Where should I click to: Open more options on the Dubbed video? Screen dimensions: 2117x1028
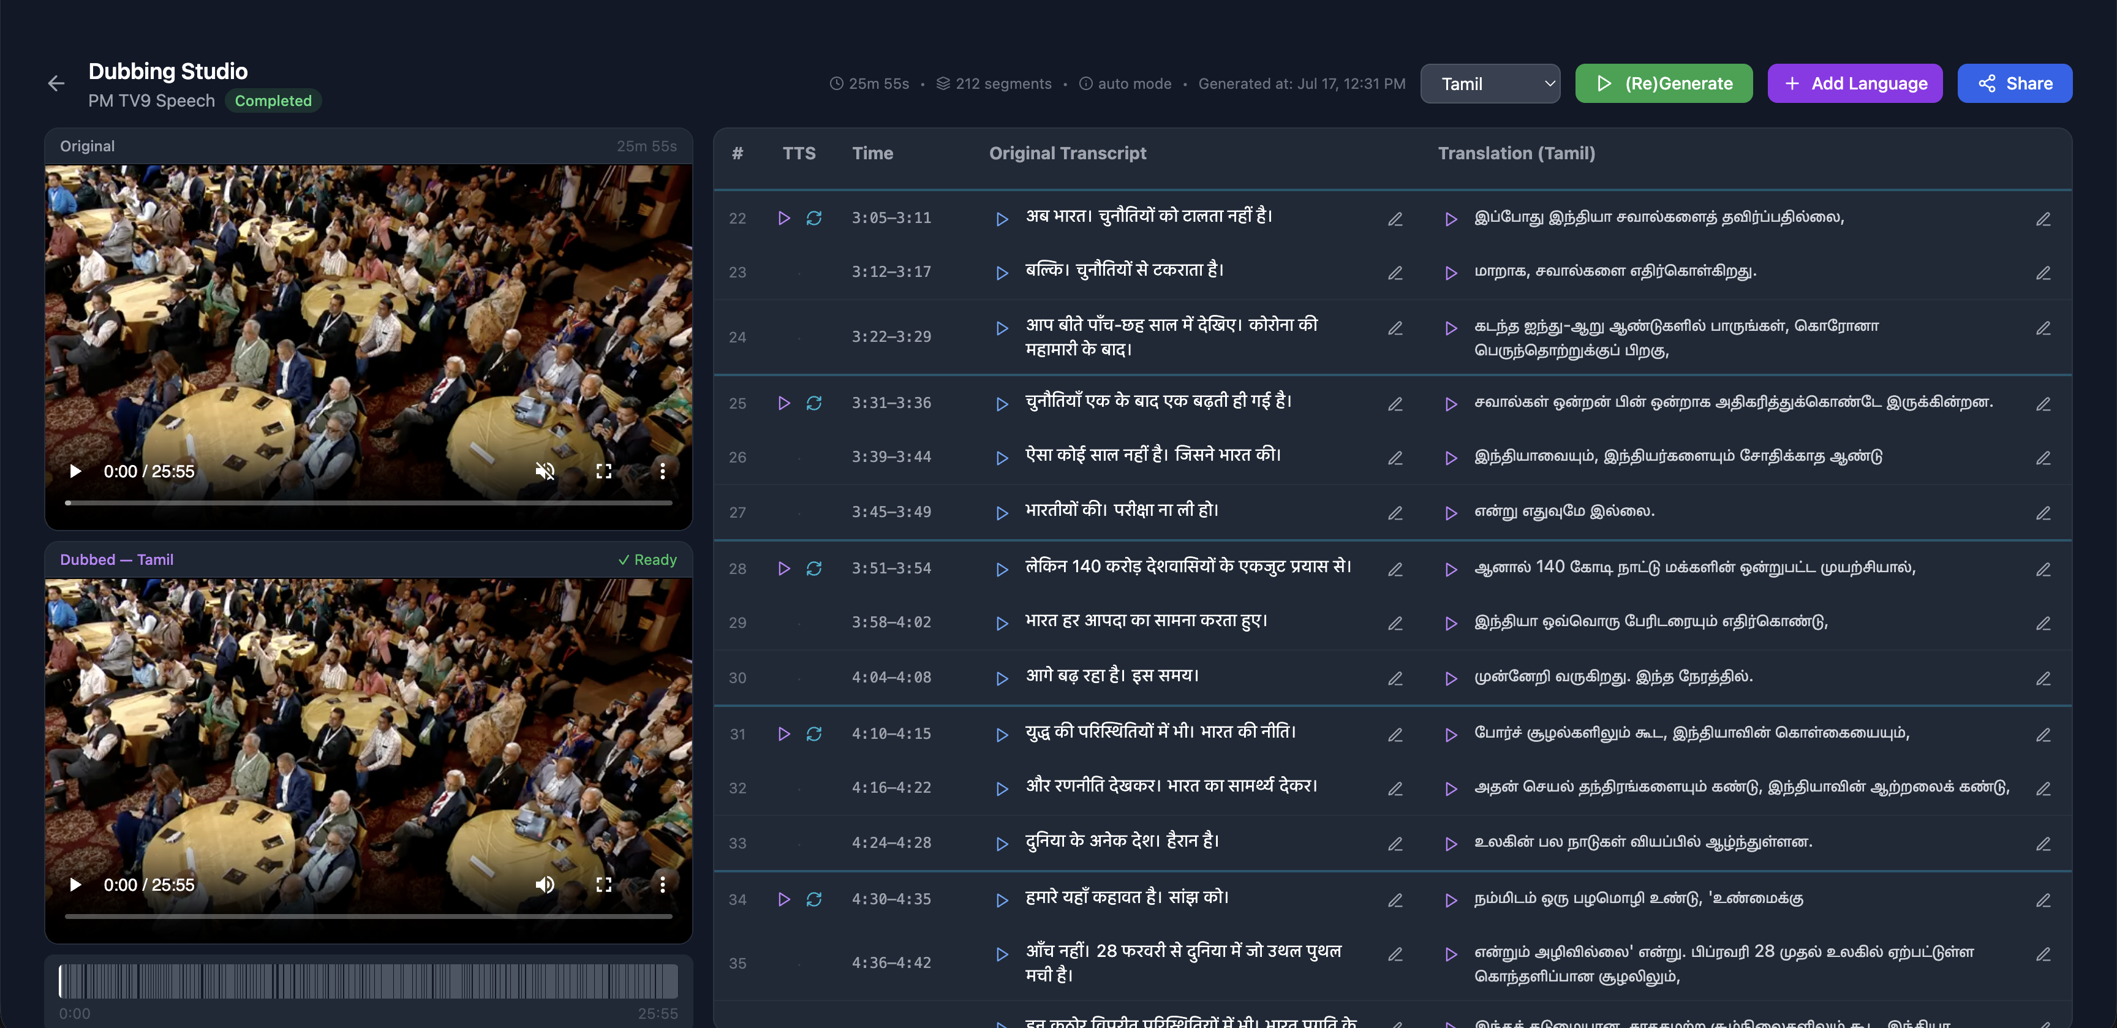pyautogui.click(x=662, y=884)
